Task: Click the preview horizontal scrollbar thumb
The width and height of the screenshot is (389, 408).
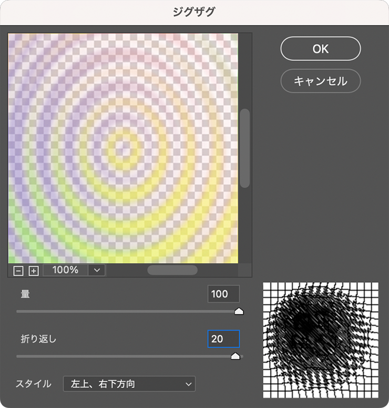Action: [x=172, y=270]
